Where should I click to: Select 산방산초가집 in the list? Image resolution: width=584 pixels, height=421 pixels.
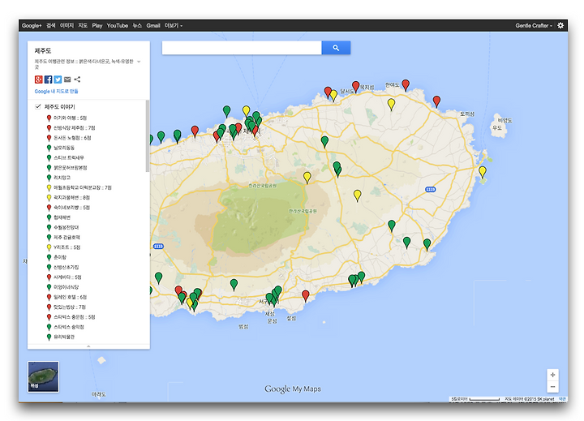tap(66, 267)
